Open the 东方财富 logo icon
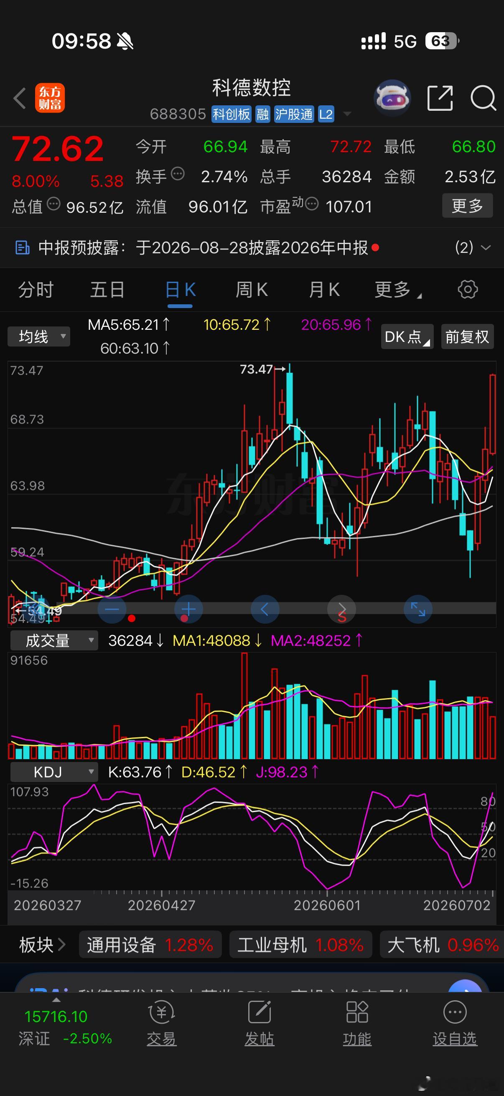Screen dimensions: 504x1096 point(50,98)
